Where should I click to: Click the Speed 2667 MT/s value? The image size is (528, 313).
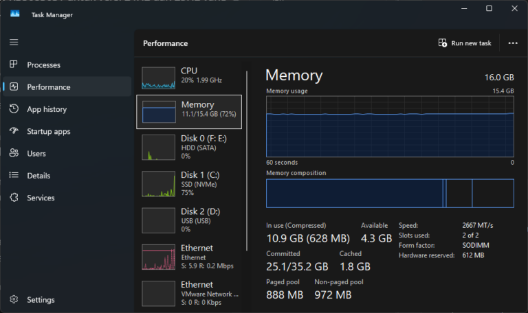click(x=478, y=225)
